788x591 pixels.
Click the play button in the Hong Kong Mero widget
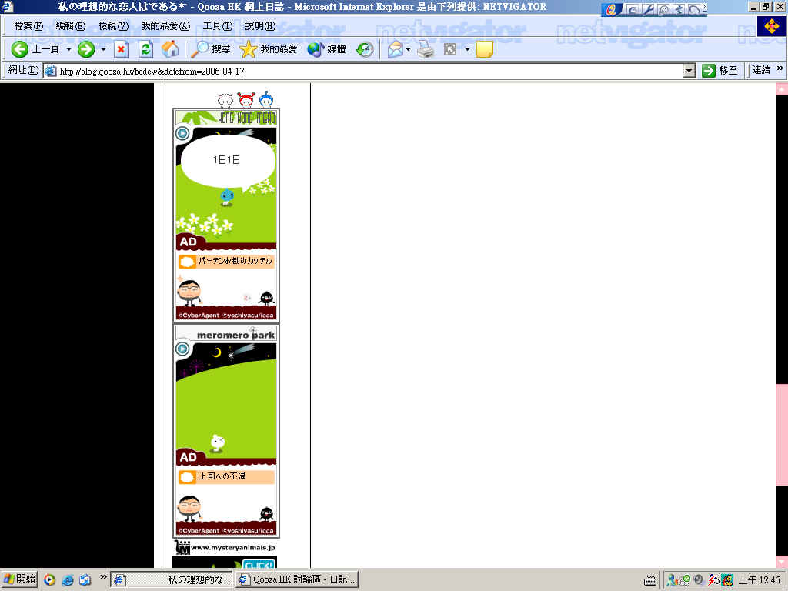[x=182, y=133]
